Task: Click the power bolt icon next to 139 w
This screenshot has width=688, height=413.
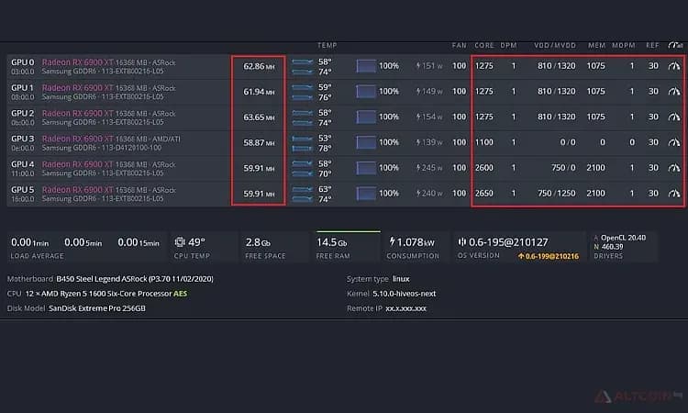Action: tap(418, 142)
